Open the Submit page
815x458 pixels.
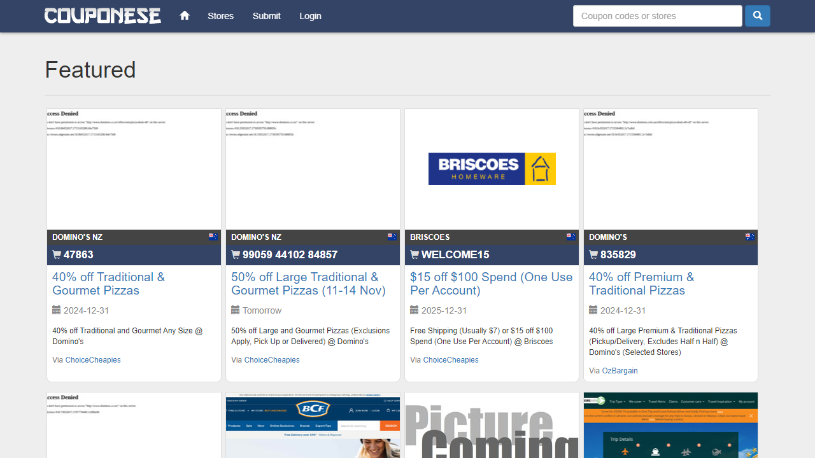(x=266, y=16)
